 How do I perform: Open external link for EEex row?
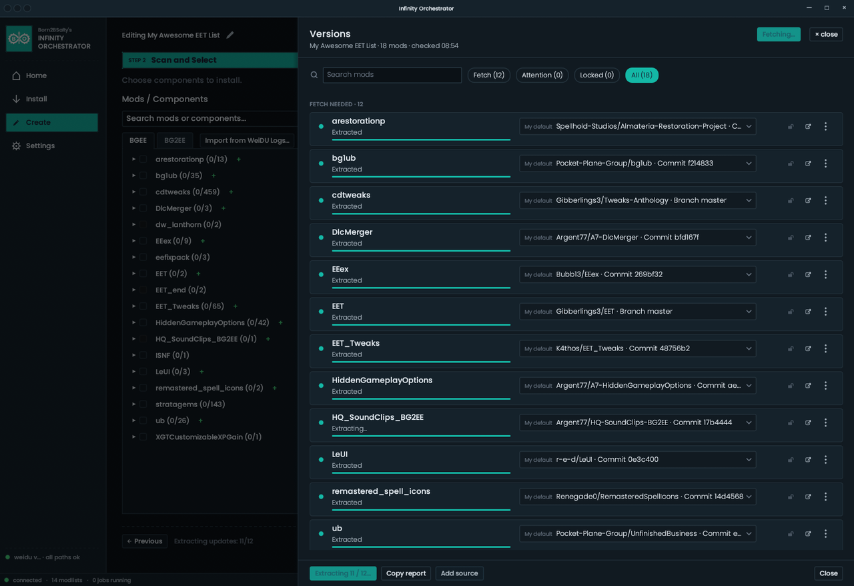pyautogui.click(x=808, y=275)
